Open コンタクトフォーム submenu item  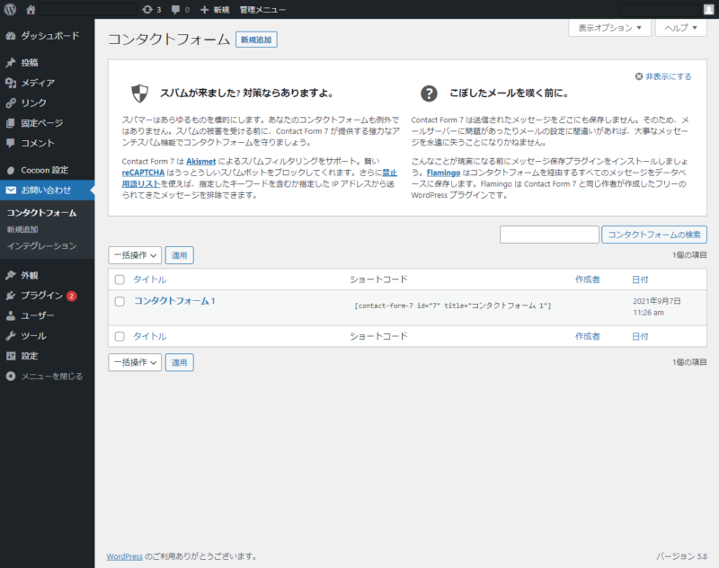coord(41,213)
